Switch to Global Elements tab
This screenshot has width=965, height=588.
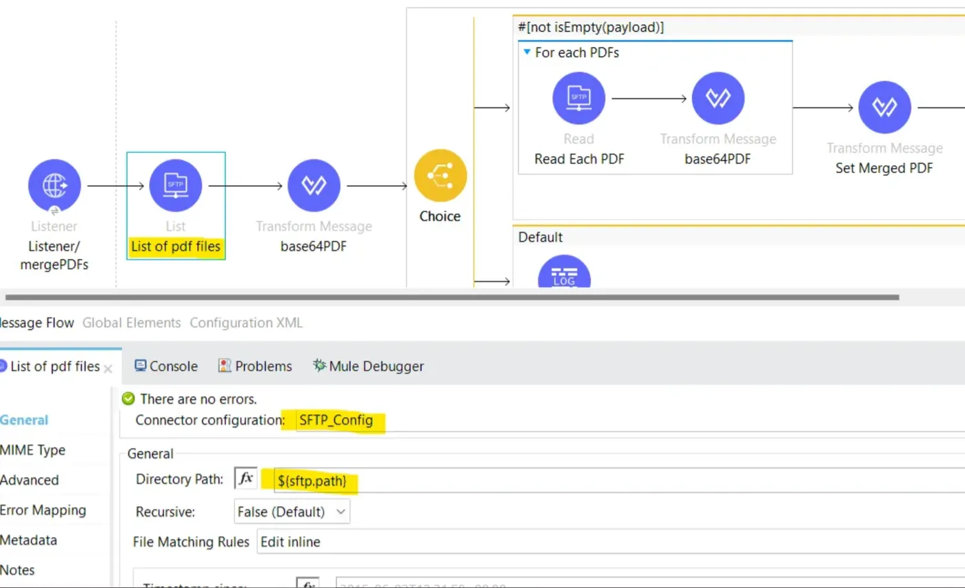point(132,323)
